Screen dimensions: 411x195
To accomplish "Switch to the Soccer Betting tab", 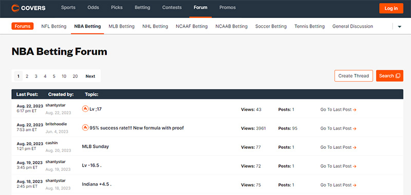I will 271,26.
